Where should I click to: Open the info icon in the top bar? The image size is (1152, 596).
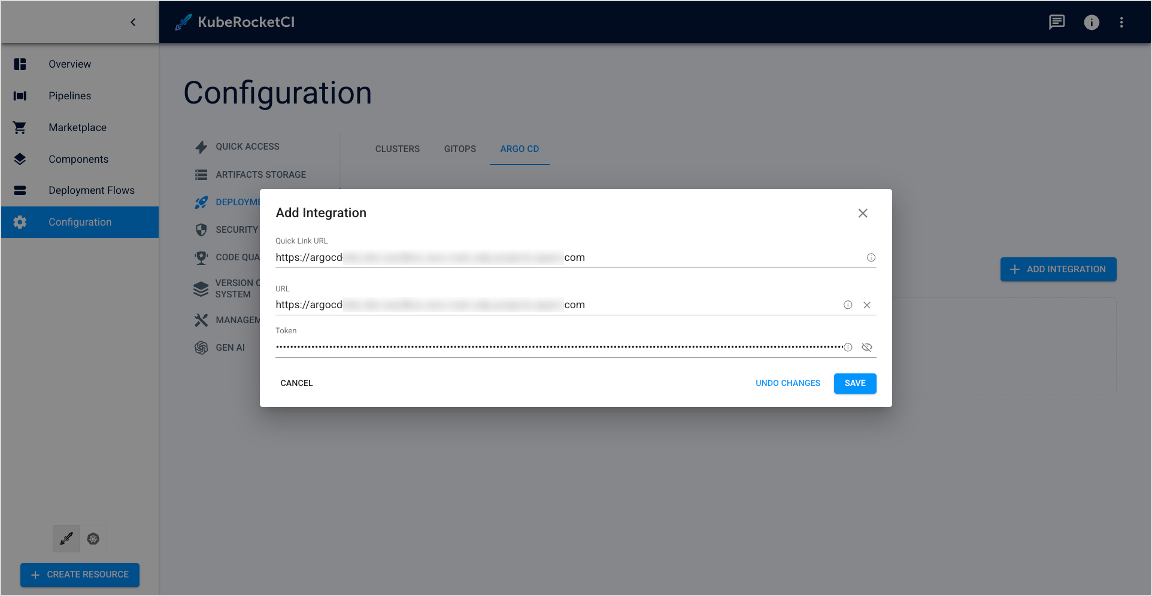point(1092,22)
